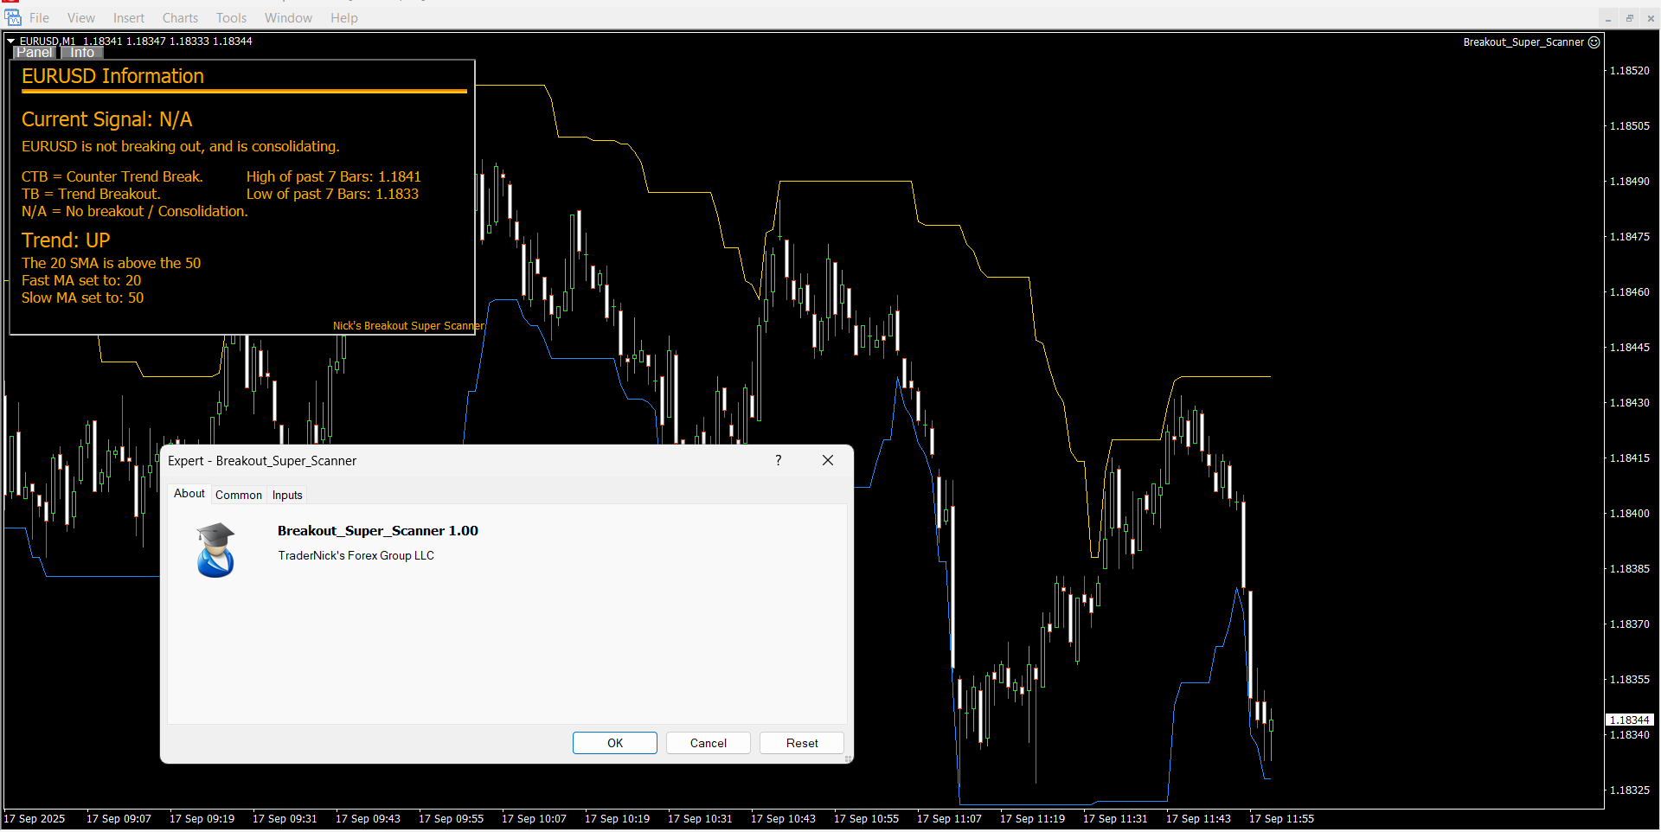The width and height of the screenshot is (1661, 832).
Task: Select the About tab in Expert dialog
Action: tap(189, 493)
